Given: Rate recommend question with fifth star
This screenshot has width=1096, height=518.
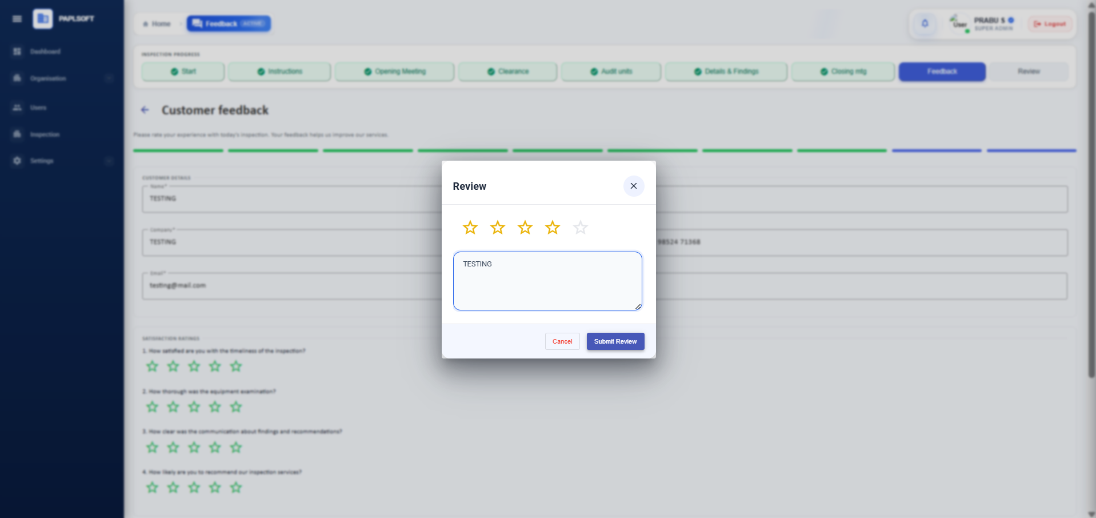Looking at the screenshot, I should click(x=236, y=488).
